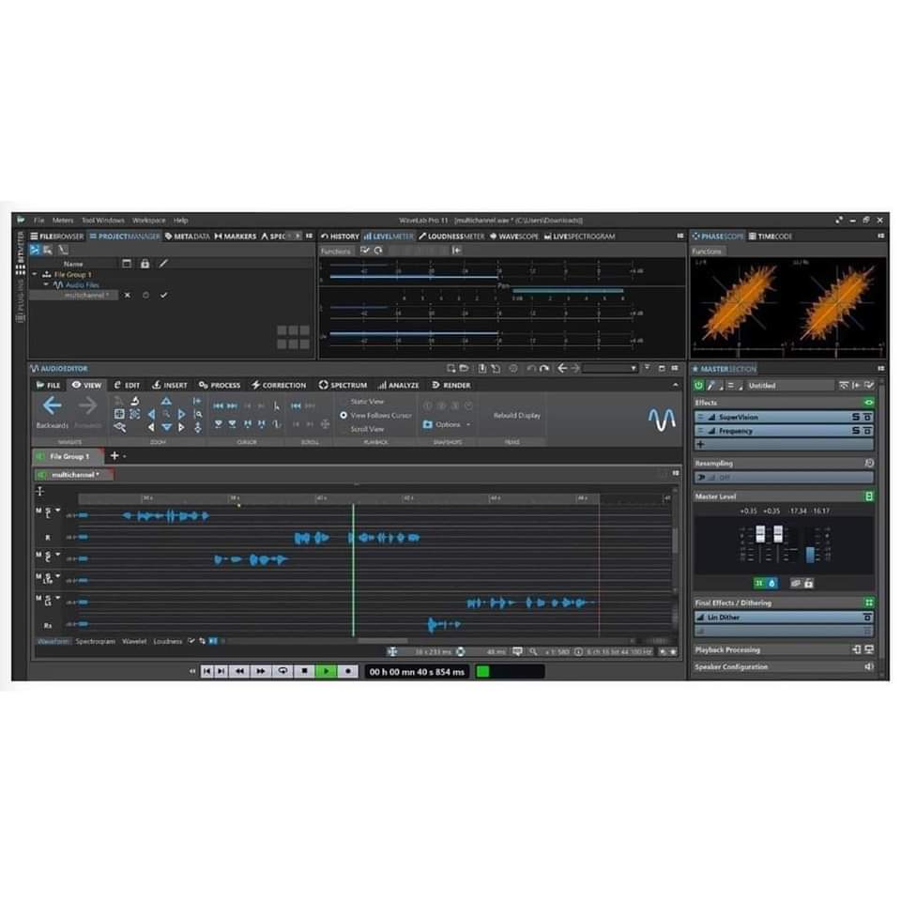
Task: Open the Process tab in the editor
Action: pyautogui.click(x=220, y=385)
